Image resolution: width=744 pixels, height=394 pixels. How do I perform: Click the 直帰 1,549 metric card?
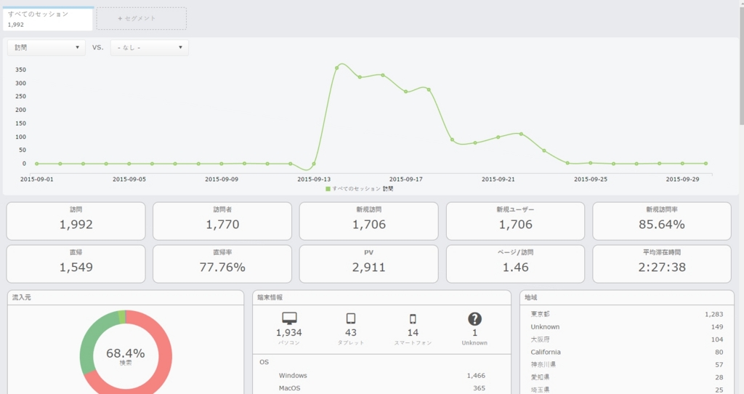76,264
